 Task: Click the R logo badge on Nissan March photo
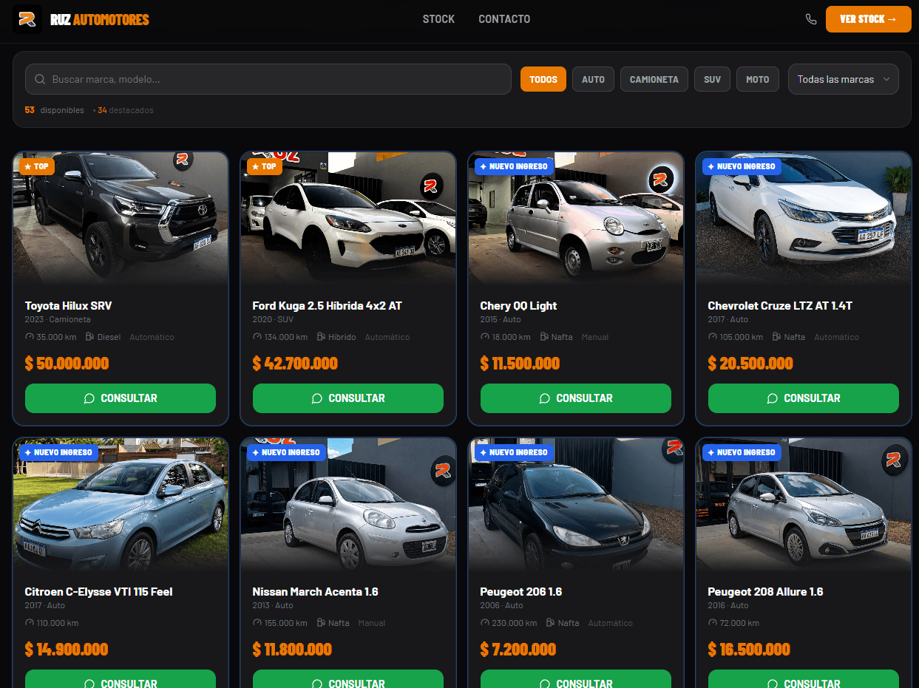(443, 470)
